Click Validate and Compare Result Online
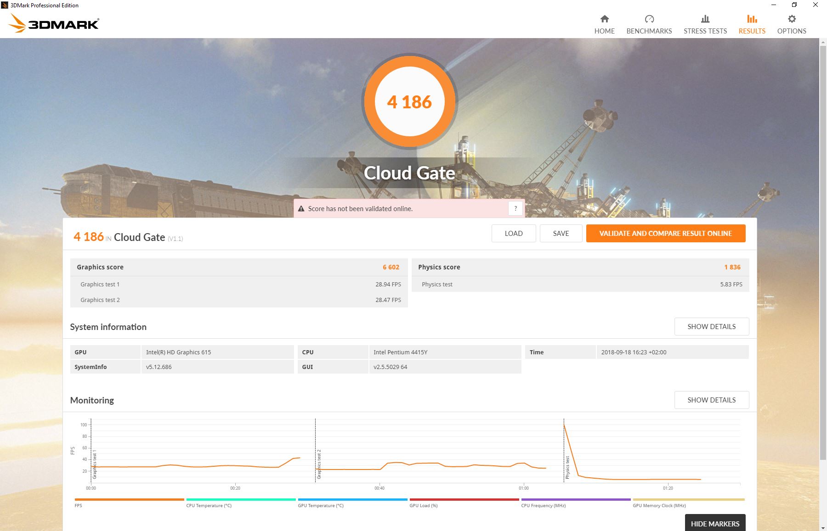Viewport: 827px width, 531px height. 665,233
